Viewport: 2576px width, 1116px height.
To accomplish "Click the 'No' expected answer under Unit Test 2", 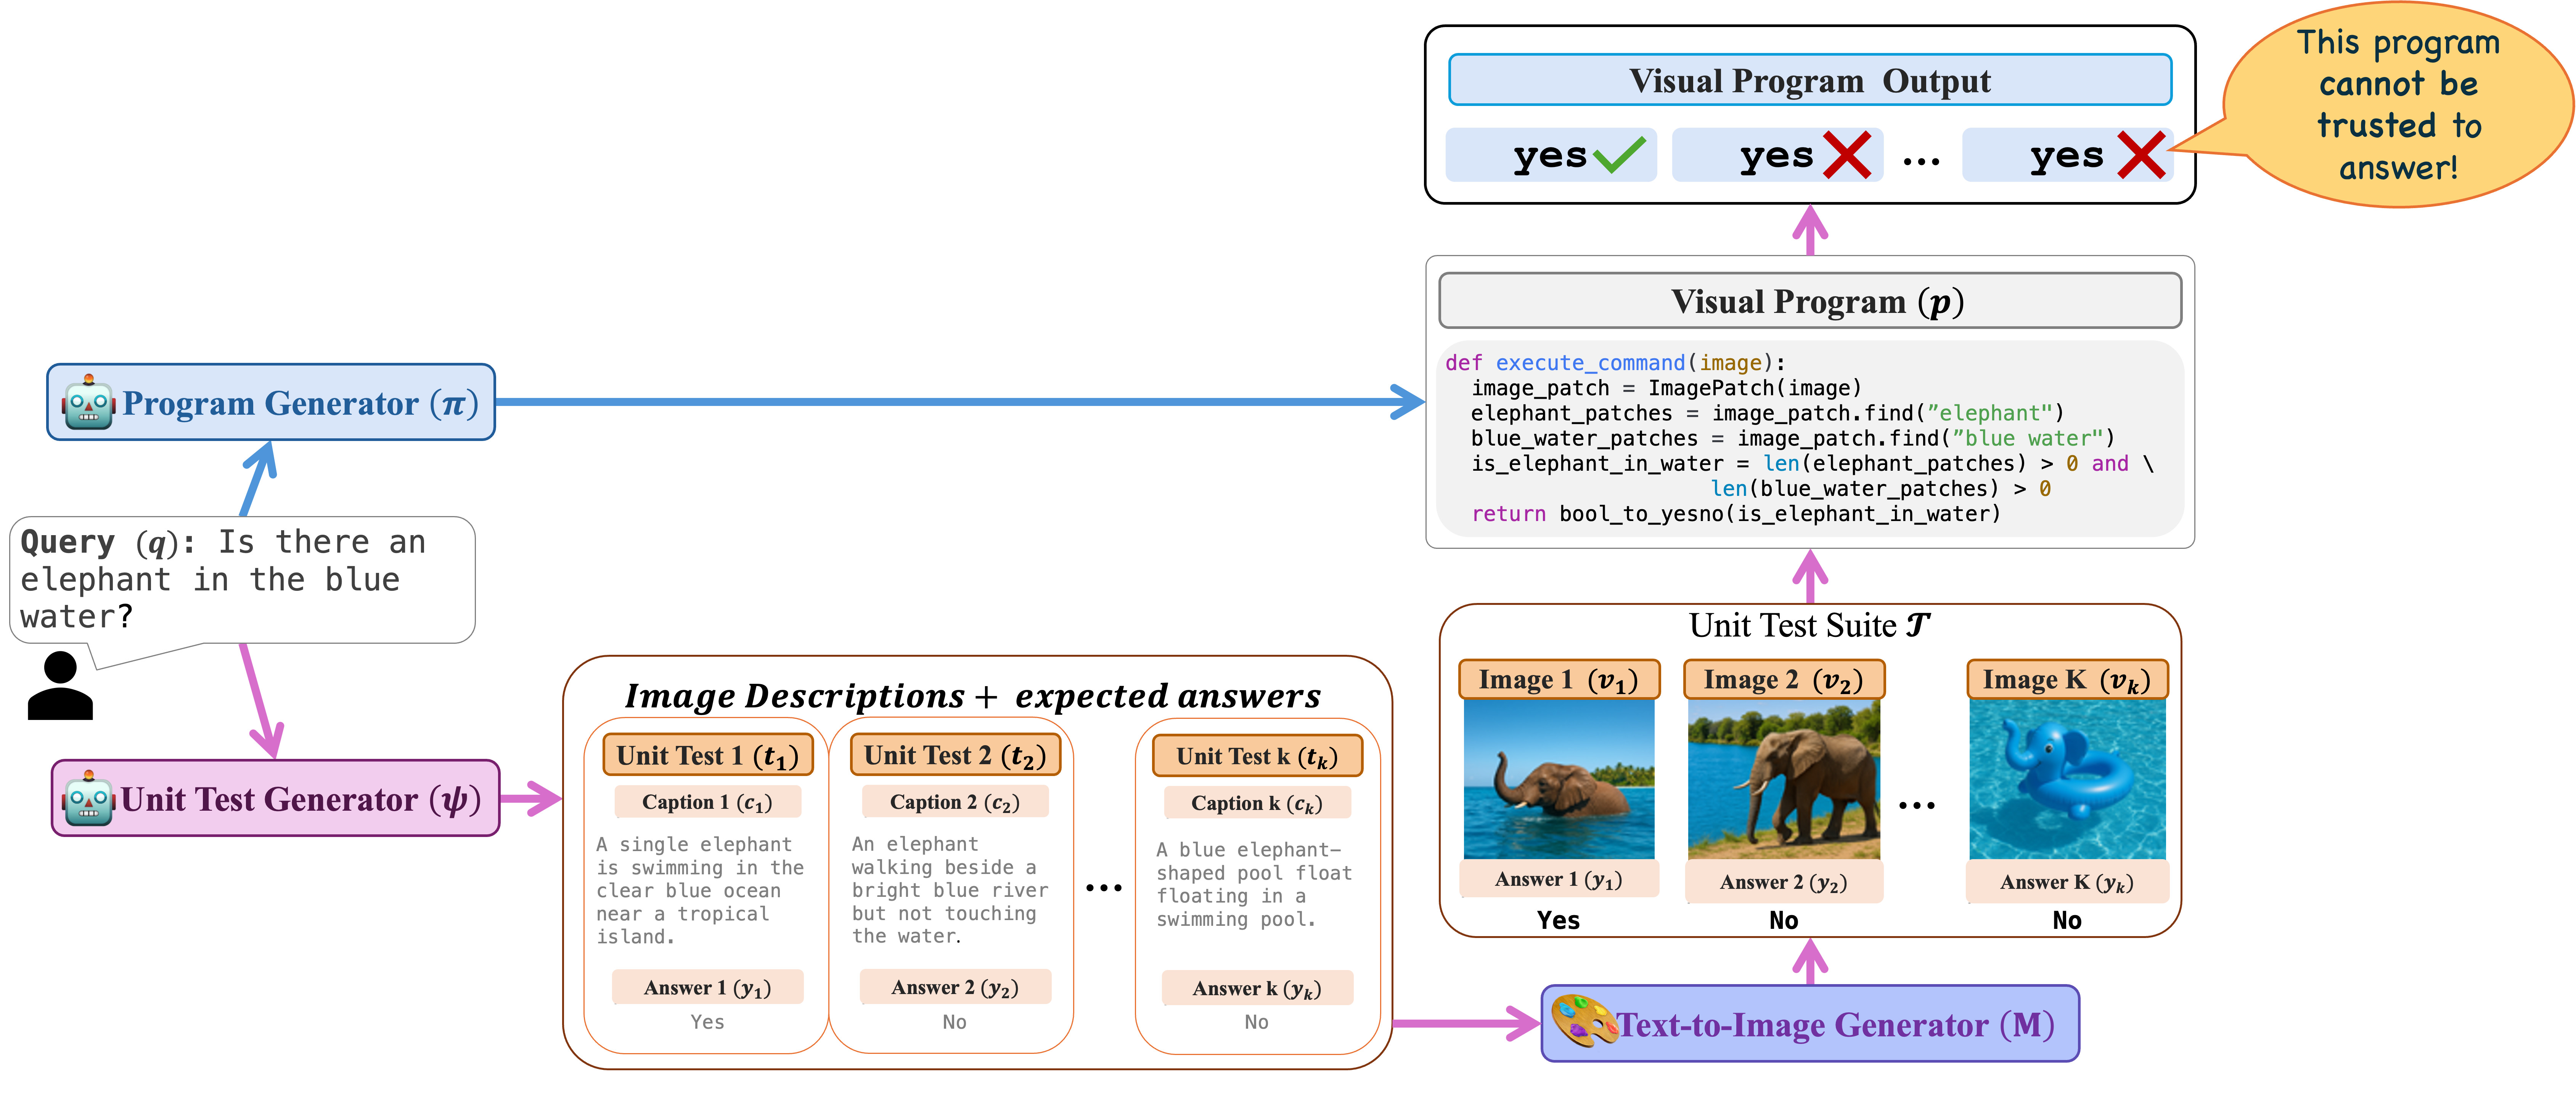I will coord(955,1022).
